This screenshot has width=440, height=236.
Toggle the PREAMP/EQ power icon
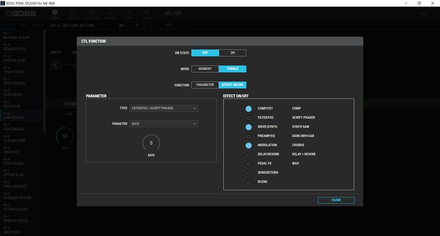(248, 136)
